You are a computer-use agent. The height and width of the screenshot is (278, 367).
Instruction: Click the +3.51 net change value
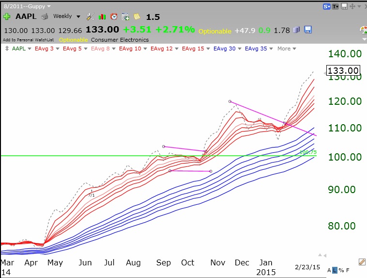pos(137,30)
